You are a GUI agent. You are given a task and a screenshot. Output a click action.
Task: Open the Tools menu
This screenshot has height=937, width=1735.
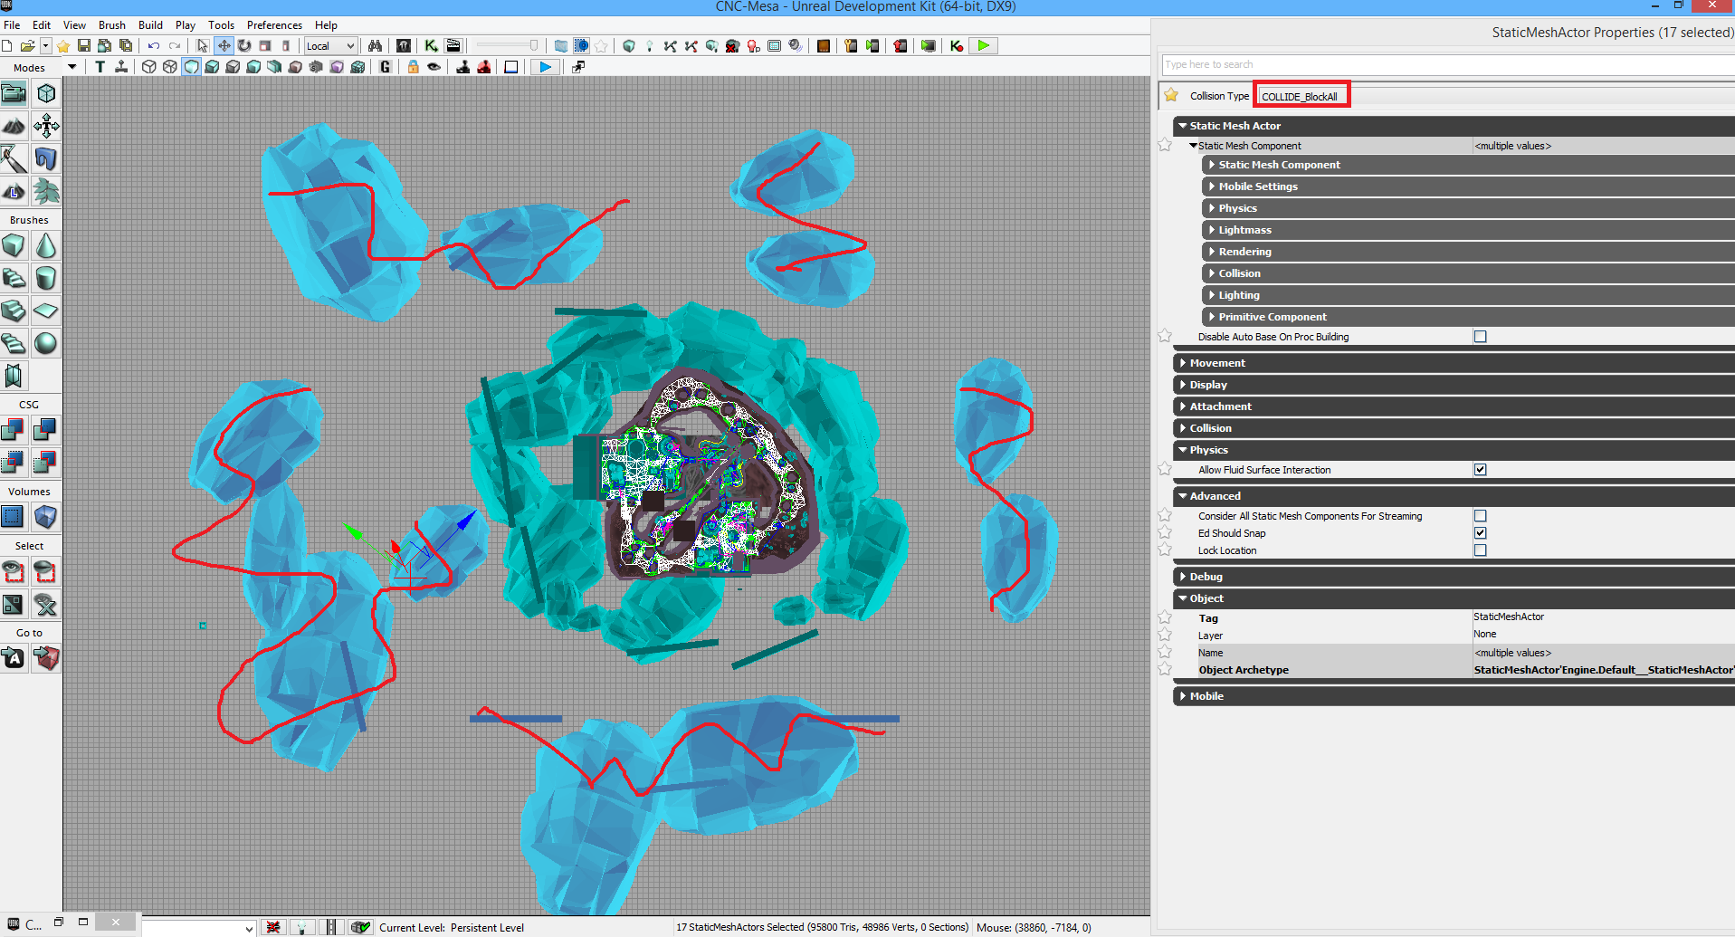221,25
